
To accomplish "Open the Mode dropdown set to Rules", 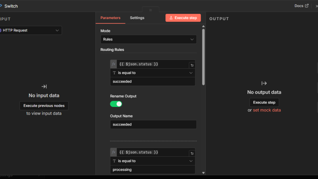I will pos(148,39).
